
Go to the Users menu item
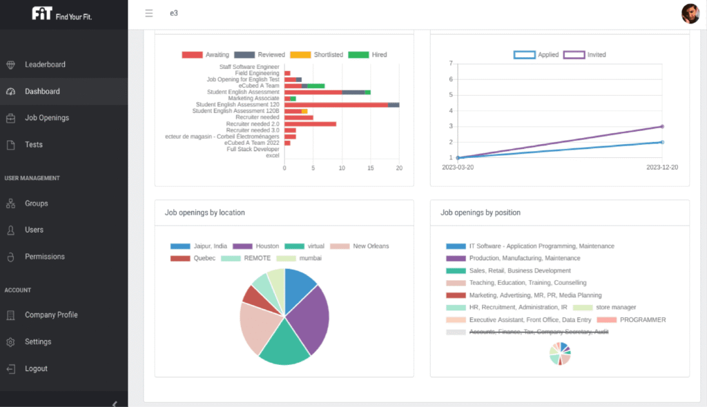(x=34, y=230)
